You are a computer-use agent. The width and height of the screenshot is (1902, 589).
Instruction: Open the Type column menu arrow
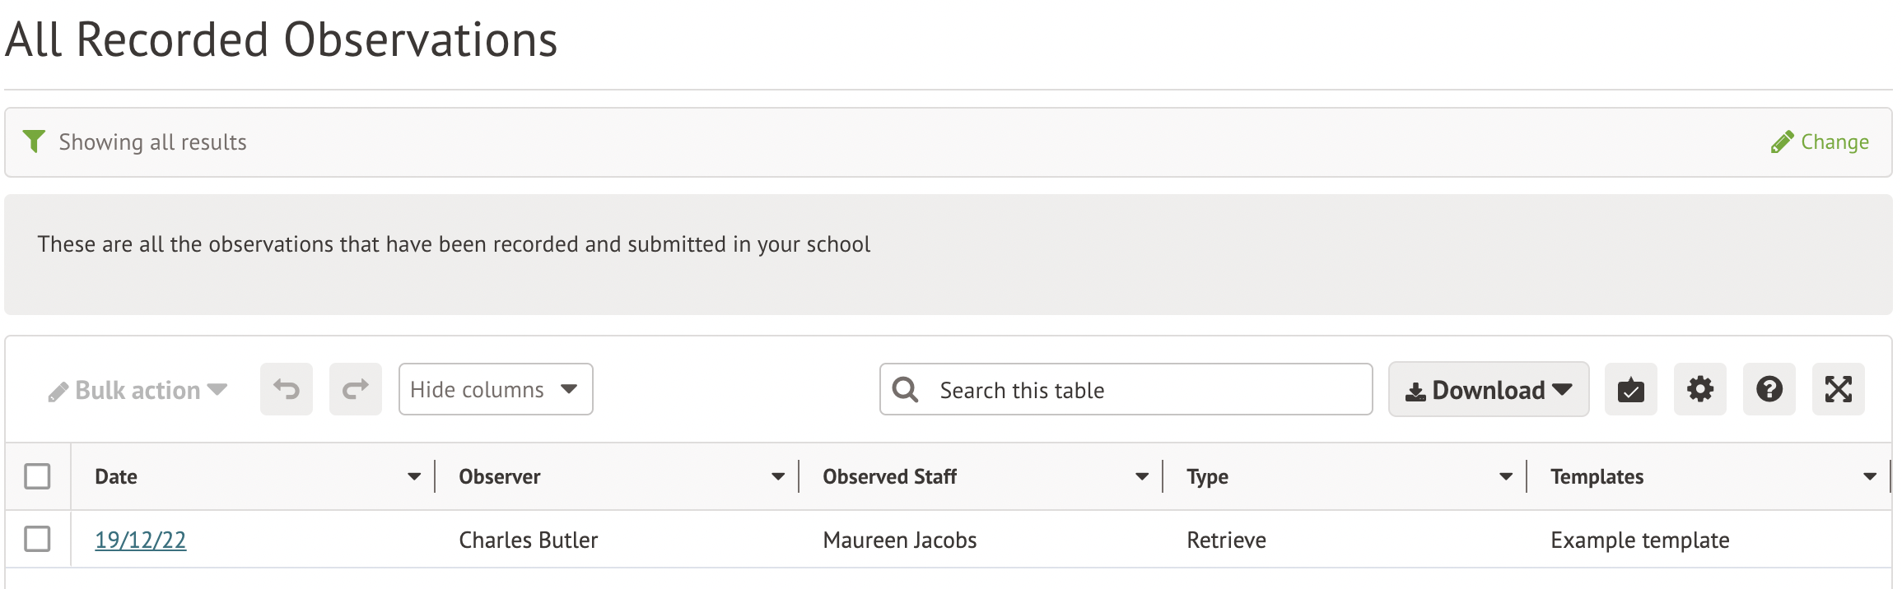[1506, 476]
